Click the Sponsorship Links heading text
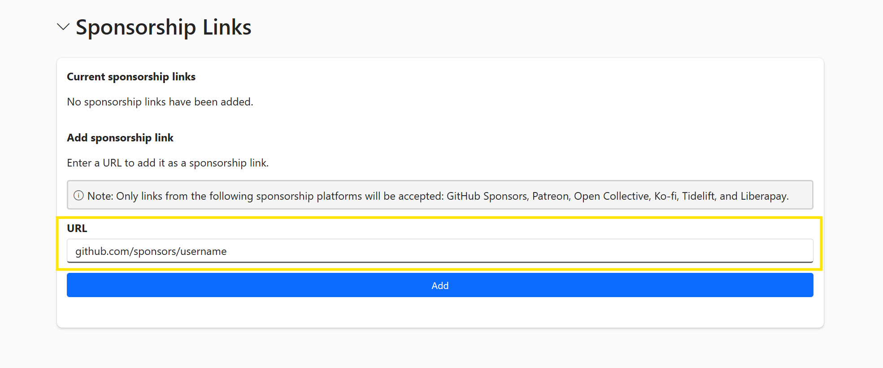883x368 pixels. [163, 27]
